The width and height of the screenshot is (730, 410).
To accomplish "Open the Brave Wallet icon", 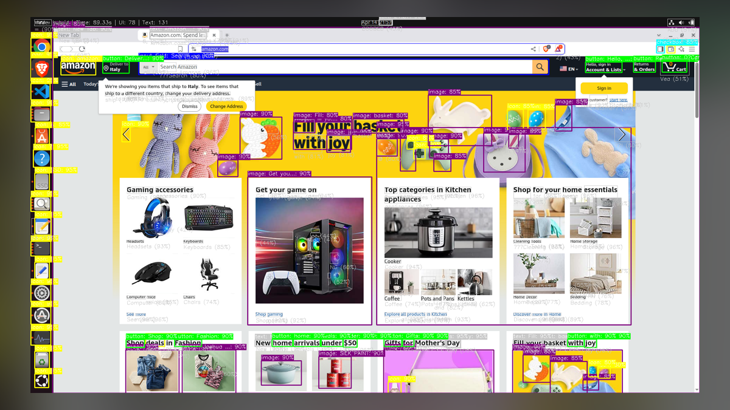I will pos(671,49).
